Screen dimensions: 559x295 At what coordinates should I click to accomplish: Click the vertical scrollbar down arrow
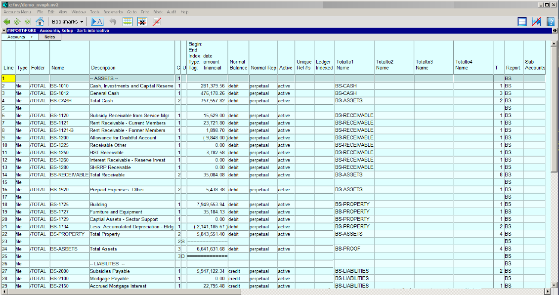(555, 285)
